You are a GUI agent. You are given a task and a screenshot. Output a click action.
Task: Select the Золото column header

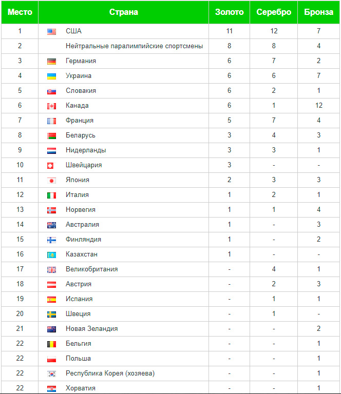pyautogui.click(x=230, y=12)
